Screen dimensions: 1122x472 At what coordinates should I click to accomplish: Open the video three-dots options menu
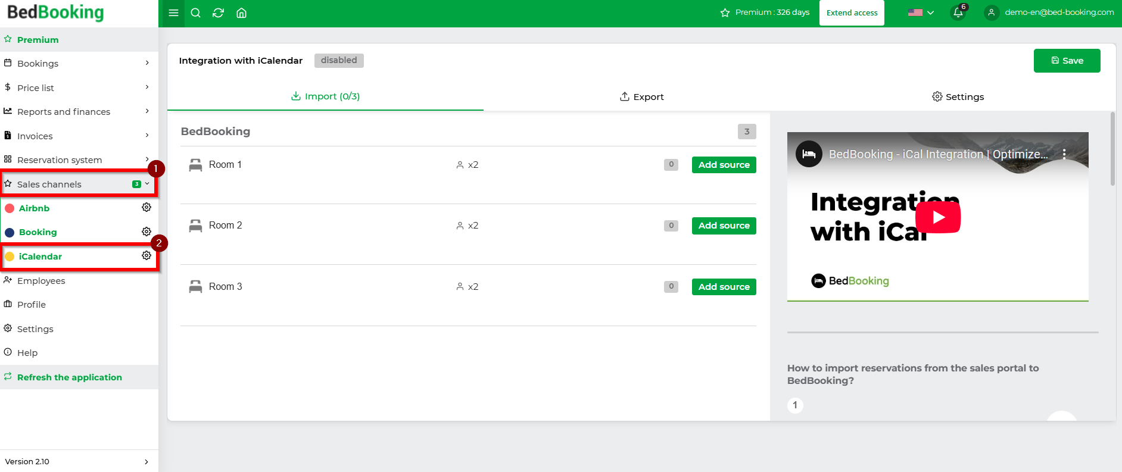coord(1064,154)
